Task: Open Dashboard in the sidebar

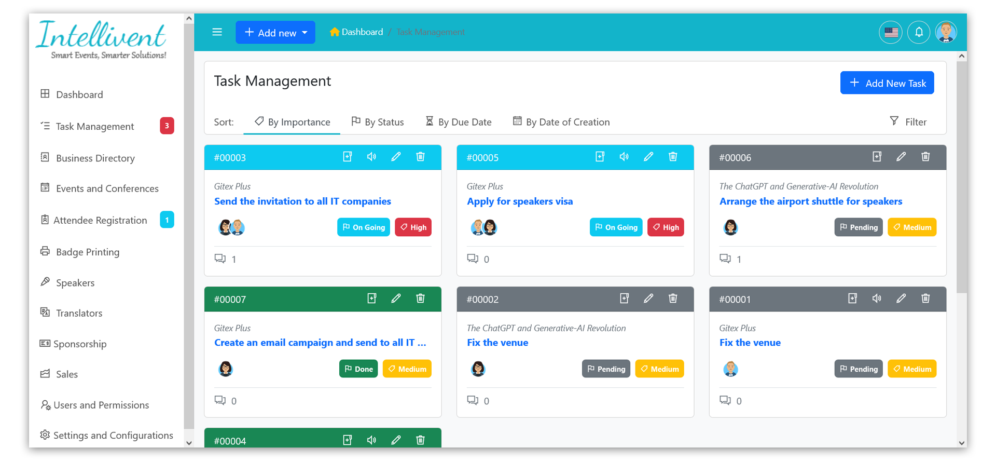Action: 72,94
